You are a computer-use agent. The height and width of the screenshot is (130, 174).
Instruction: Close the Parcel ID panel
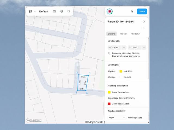pos(144,22)
